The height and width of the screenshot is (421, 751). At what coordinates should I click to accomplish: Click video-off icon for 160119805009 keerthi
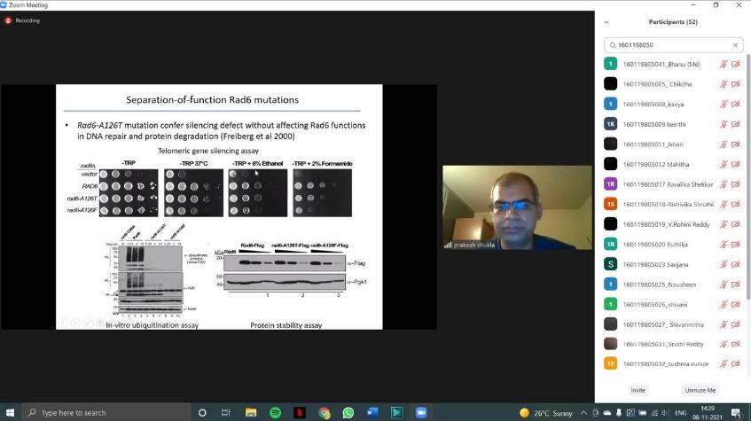click(736, 125)
